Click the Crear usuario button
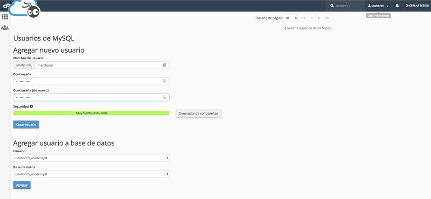Viewport: 431px width, 199px height. click(x=26, y=124)
